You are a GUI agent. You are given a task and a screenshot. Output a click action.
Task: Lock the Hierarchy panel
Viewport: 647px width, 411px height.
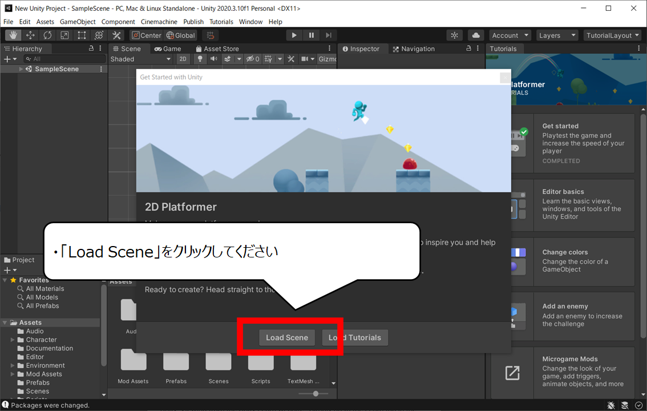click(x=91, y=49)
